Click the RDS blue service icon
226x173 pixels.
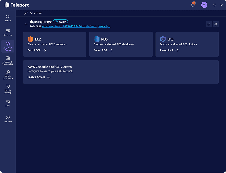click(x=96, y=39)
